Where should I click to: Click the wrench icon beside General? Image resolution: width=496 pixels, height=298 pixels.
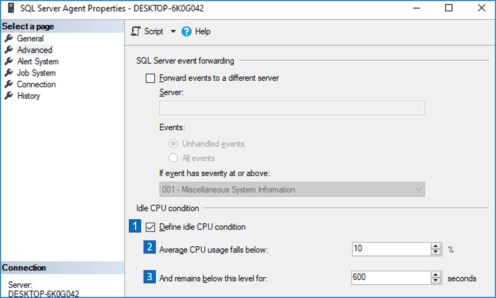coord(9,38)
